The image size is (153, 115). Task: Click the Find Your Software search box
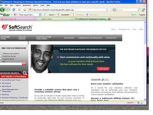click(11, 64)
